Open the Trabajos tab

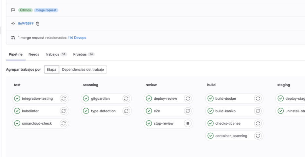pyautogui.click(x=56, y=54)
